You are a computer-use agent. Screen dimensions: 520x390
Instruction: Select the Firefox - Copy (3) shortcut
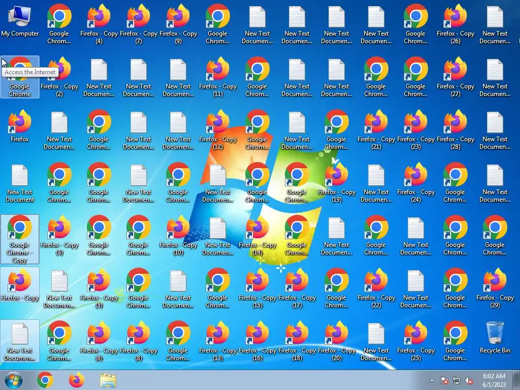point(59,236)
